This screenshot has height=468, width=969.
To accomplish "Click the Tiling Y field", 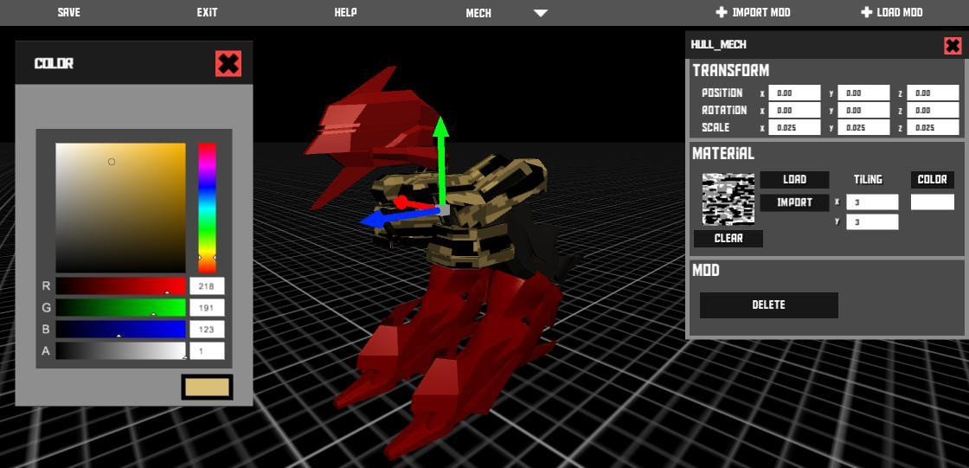I will [x=872, y=222].
